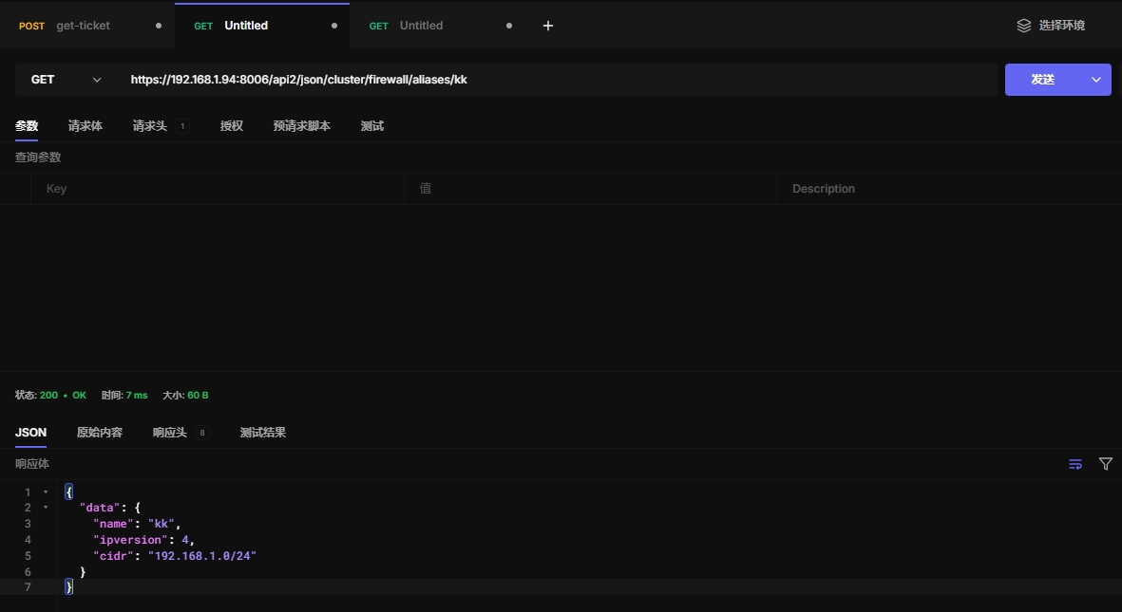Close the active GET Untitled tab dot
The width and height of the screenshot is (1122, 612).
pyautogui.click(x=333, y=26)
